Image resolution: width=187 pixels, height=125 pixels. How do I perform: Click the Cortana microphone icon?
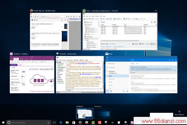(x=48, y=123)
